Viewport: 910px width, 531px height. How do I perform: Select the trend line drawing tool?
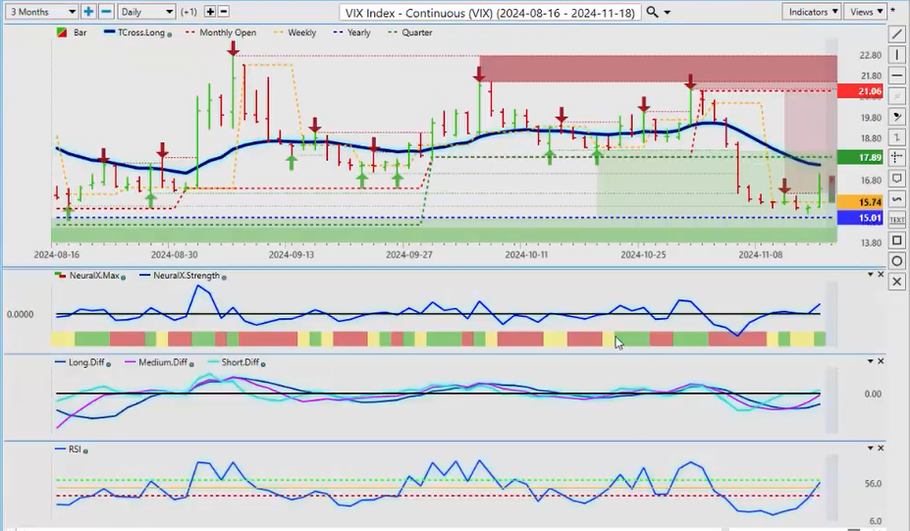(897, 33)
